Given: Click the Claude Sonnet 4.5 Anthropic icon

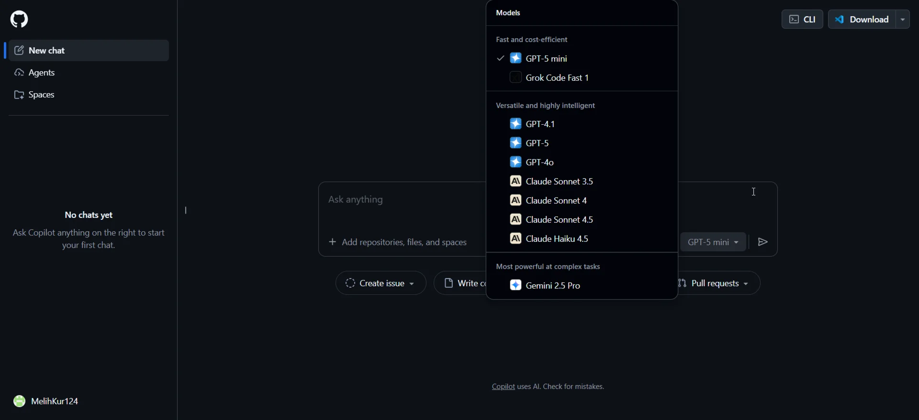Looking at the screenshot, I should click(x=516, y=219).
